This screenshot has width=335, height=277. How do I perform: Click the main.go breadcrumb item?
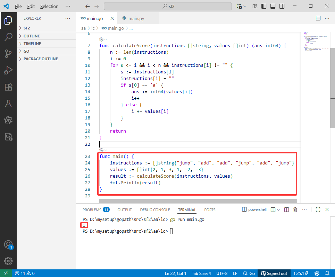click(113, 28)
